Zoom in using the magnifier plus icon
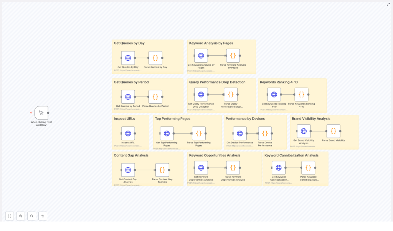 tap(21, 216)
